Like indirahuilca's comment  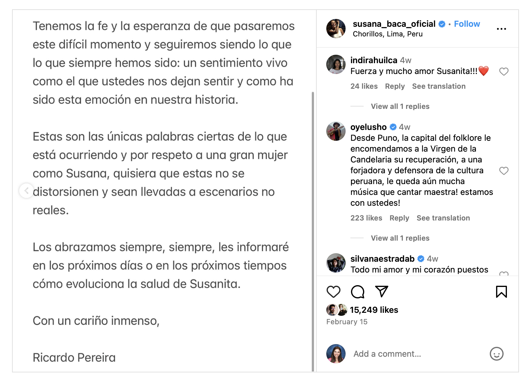tap(504, 72)
